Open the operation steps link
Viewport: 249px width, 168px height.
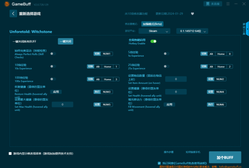(168, 152)
